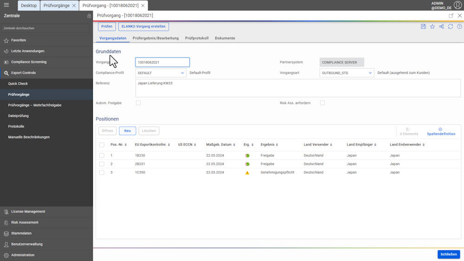Switch to the Prüfprotokoll tab

point(197,38)
